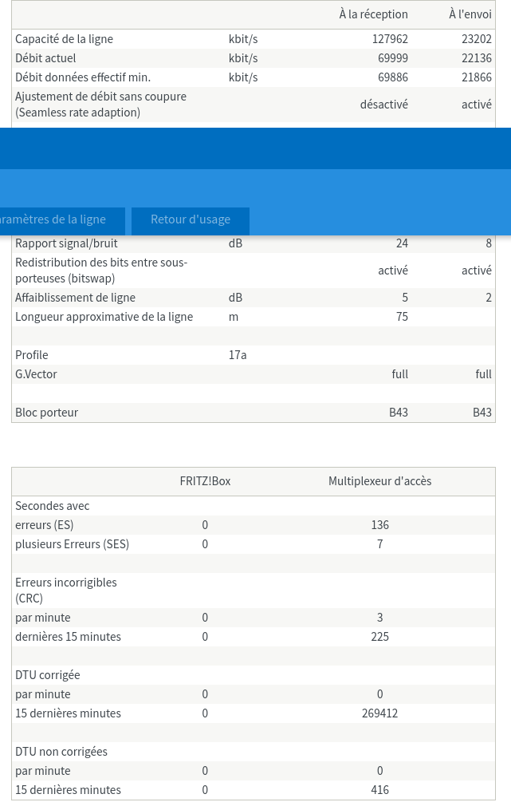Select line attenuation value 2
This screenshot has height=806, width=511.
[x=489, y=298]
